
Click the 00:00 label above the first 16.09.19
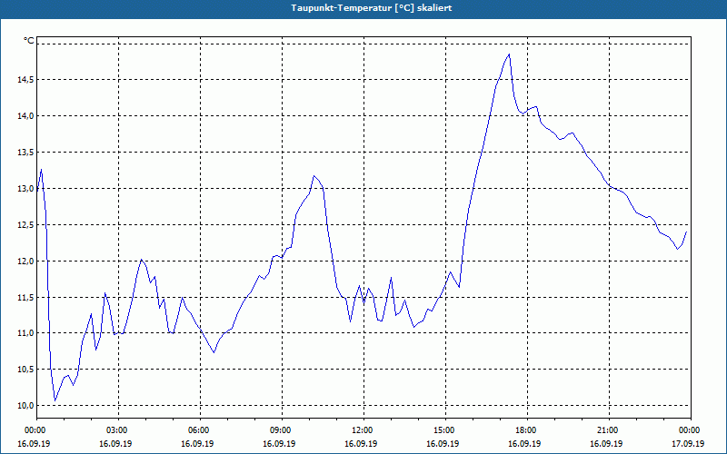pos(37,430)
